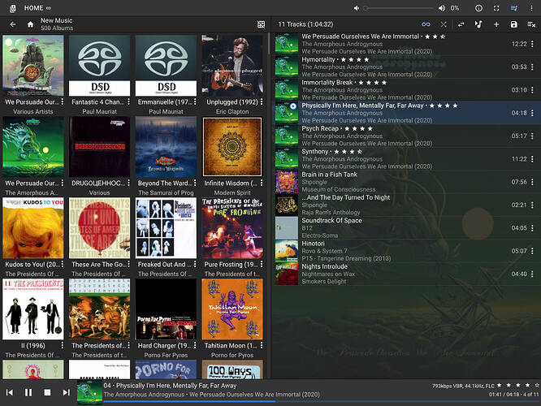
Task: Open main menu via top-right three dots
Action: pyautogui.click(x=531, y=8)
